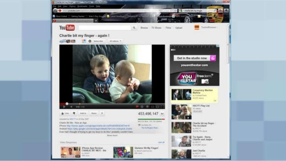Screen dimensions: 286x161
Task: Click the Google search engine icon dropdown
Action: pyautogui.click(x=181, y=11)
